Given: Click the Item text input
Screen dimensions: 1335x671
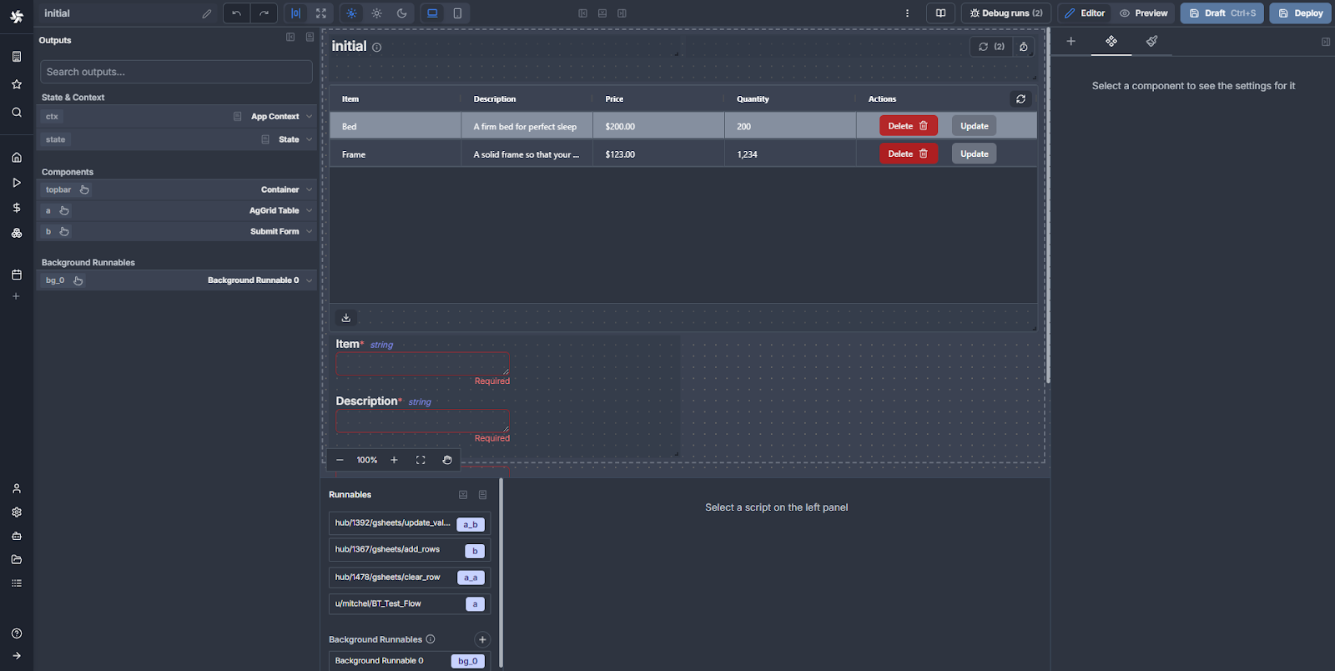Looking at the screenshot, I should coord(422,364).
